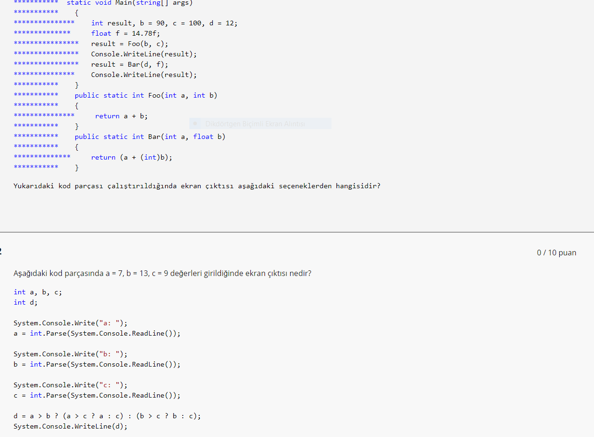Click the ternary expression assigning d
Viewport: 594px width, 437px height.
(107, 416)
